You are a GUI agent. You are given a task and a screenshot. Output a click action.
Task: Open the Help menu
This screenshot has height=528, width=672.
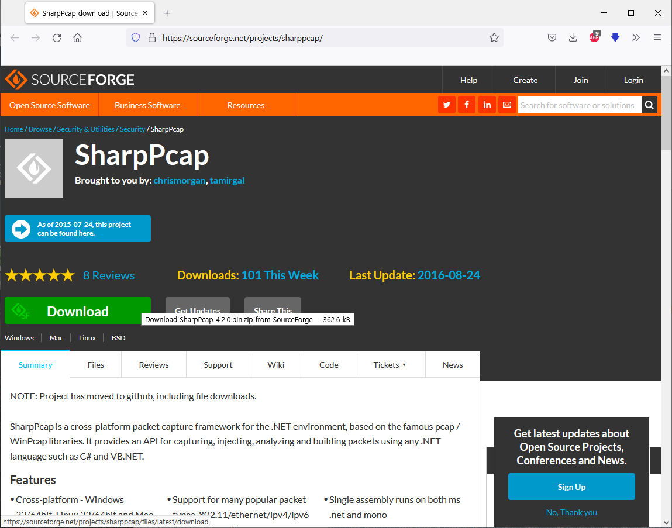coord(468,80)
